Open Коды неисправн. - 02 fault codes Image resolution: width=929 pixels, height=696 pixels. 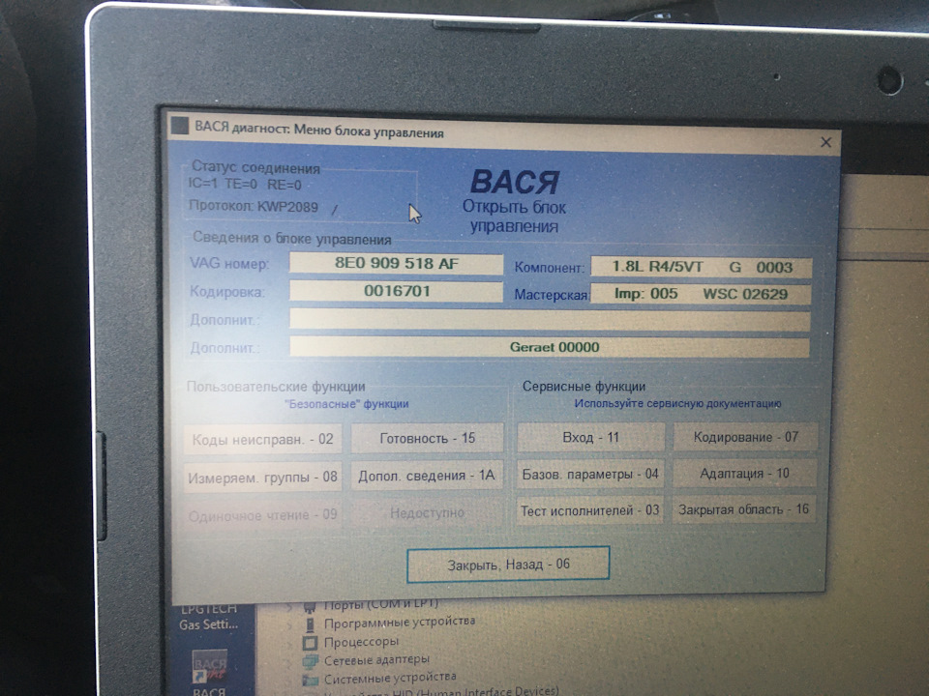pos(262,439)
